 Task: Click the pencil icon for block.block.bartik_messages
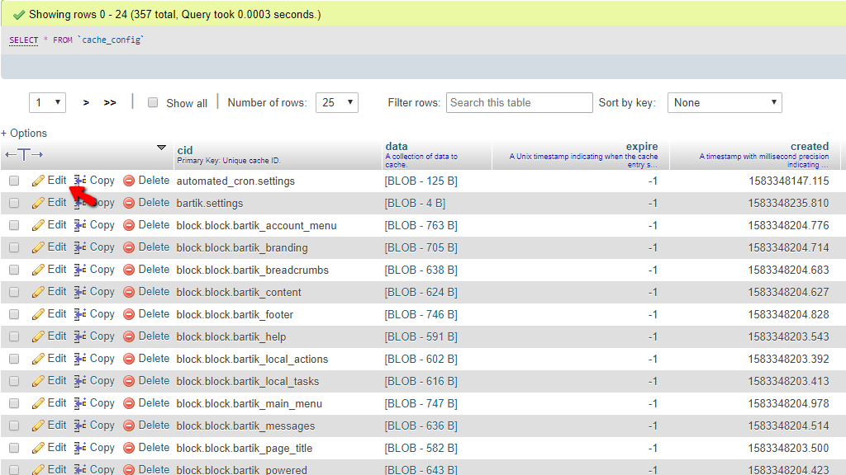point(38,426)
